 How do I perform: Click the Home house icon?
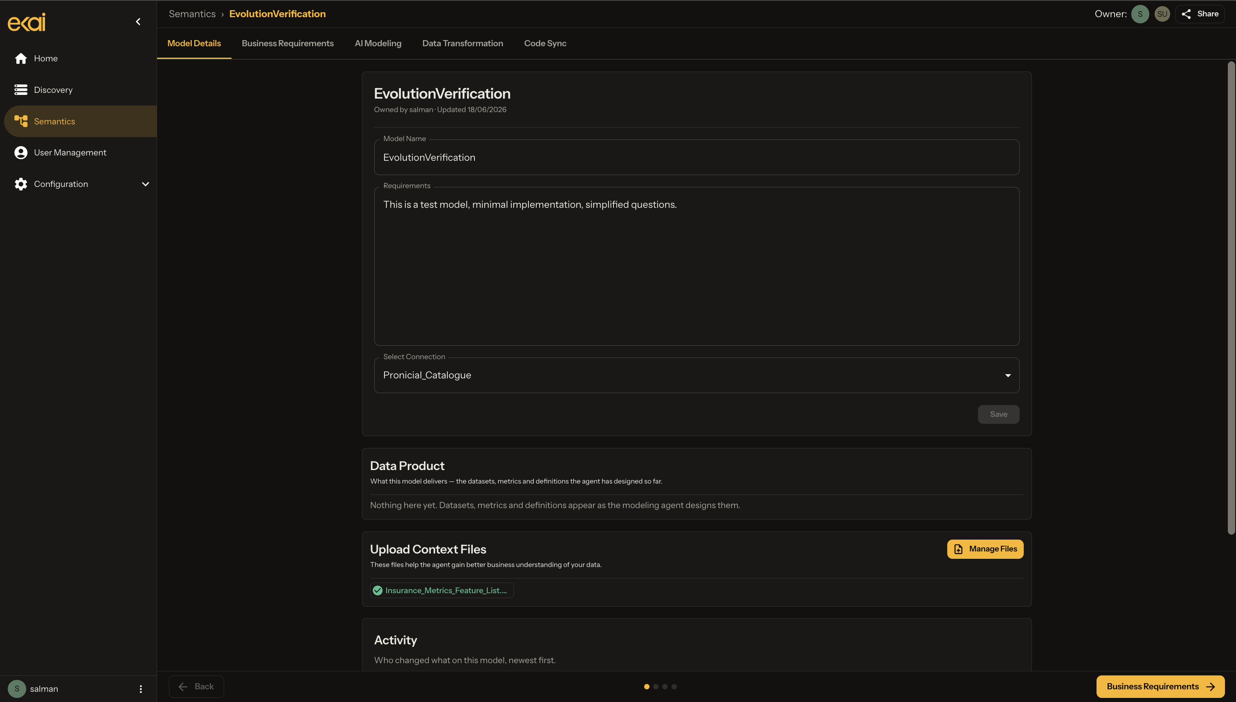coord(21,59)
